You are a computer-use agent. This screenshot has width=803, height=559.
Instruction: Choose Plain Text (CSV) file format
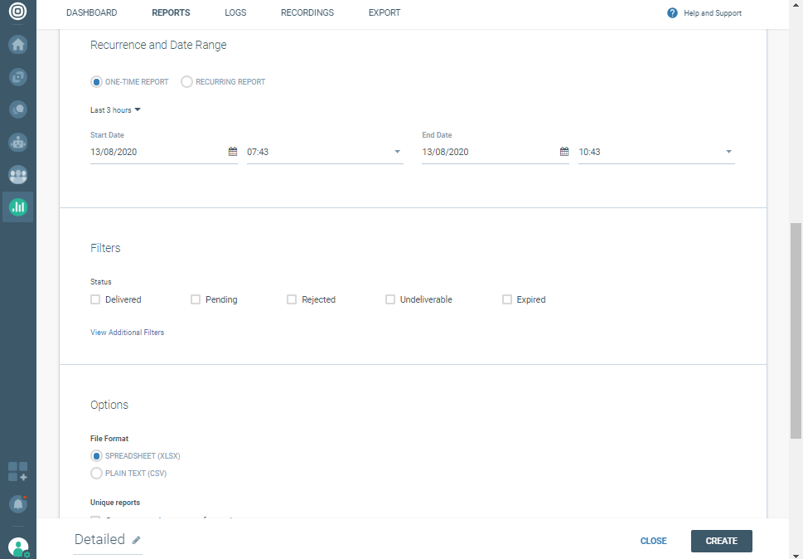point(96,474)
